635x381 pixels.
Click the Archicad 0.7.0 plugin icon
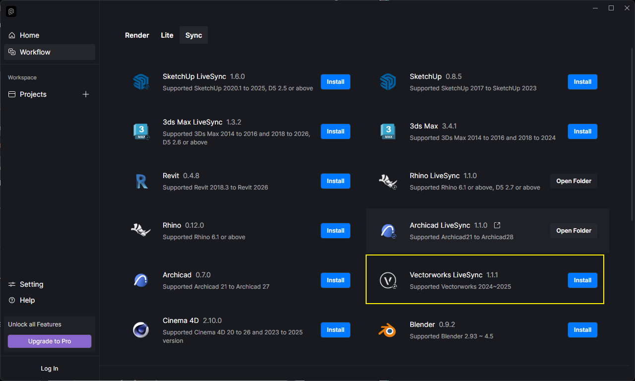(x=141, y=280)
